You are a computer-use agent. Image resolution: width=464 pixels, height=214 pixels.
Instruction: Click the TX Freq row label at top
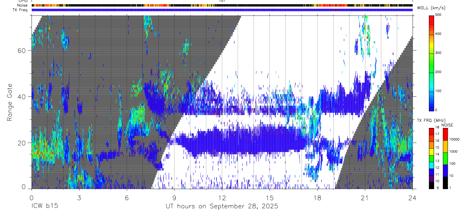[x=20, y=10]
